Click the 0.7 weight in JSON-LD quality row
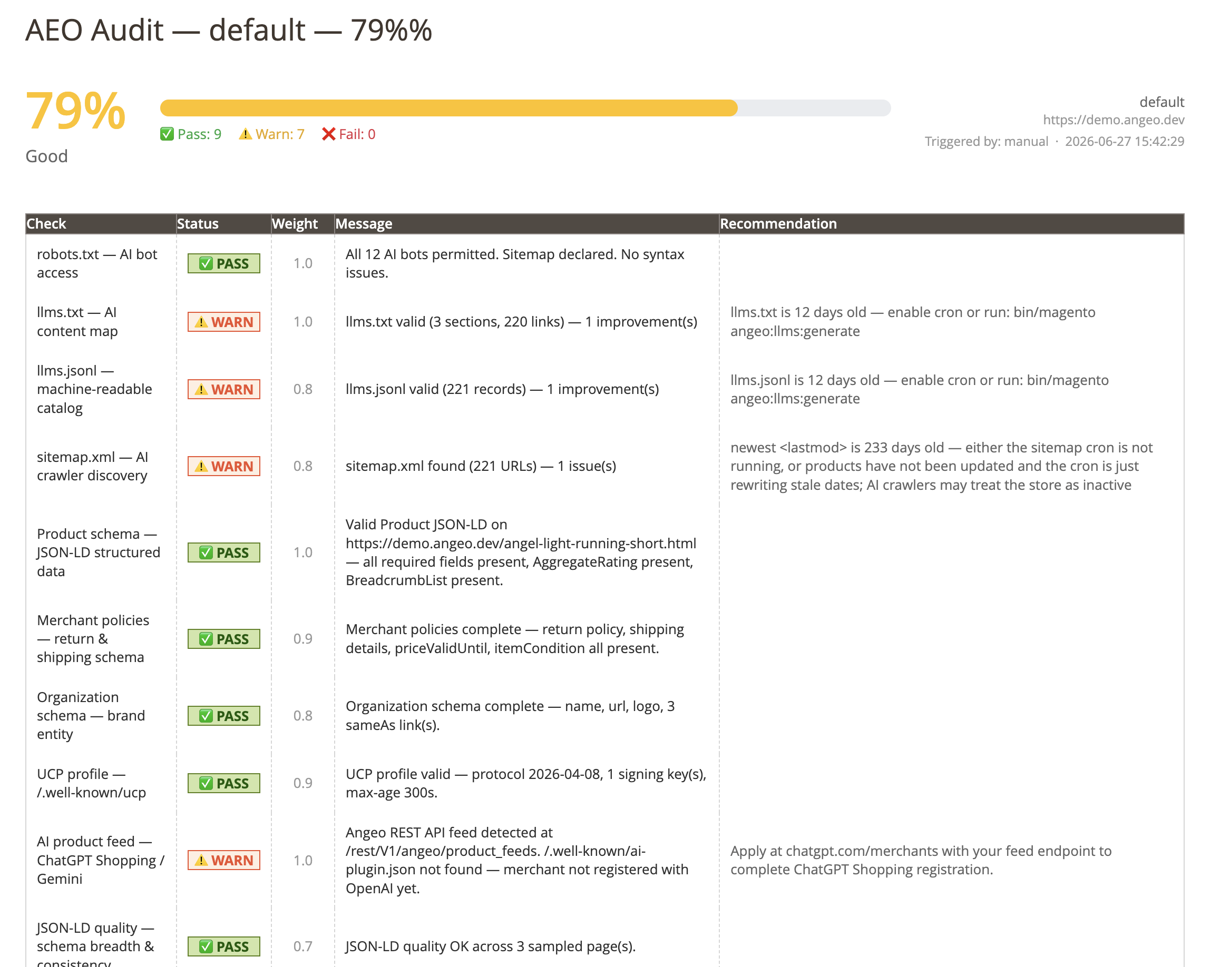 [302, 946]
